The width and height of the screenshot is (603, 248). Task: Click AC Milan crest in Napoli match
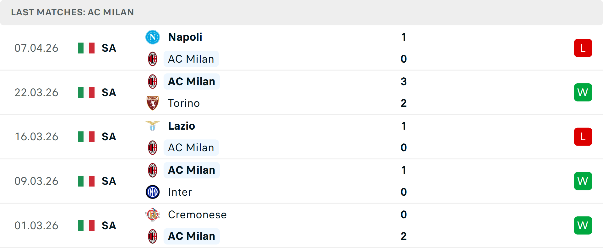(153, 59)
